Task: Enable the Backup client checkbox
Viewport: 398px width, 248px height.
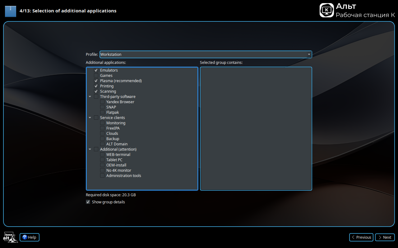Action: tap(102, 139)
